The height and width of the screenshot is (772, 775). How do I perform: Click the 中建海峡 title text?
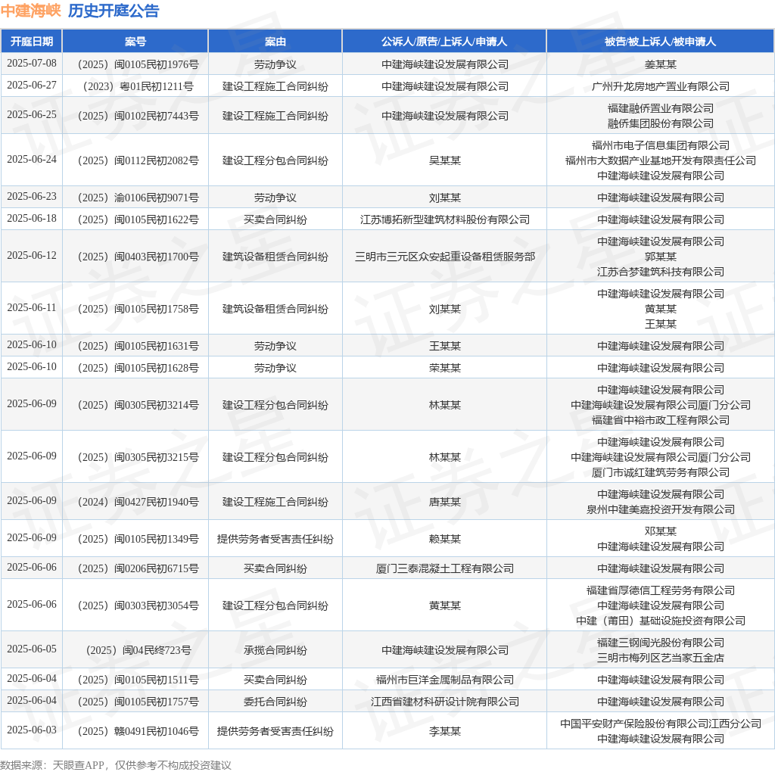click(x=30, y=11)
